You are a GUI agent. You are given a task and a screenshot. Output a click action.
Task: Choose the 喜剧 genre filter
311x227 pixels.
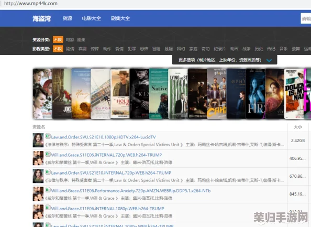(x=82, y=49)
